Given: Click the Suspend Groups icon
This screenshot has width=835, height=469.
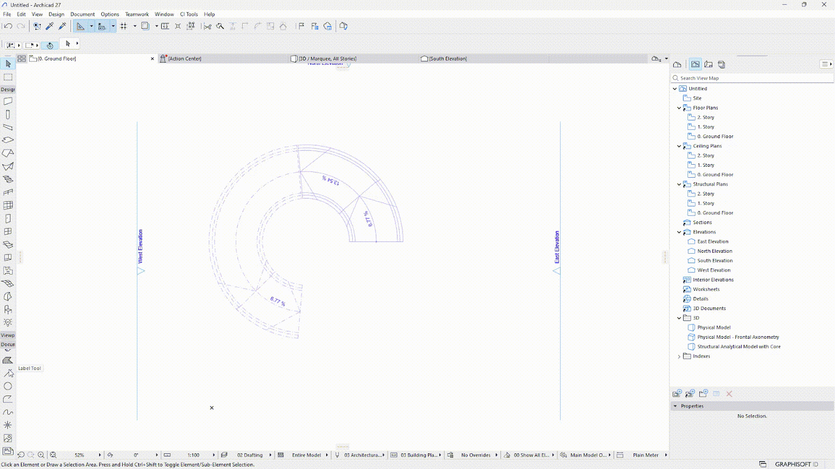Looking at the screenshot, I should pyautogui.click(x=191, y=26).
